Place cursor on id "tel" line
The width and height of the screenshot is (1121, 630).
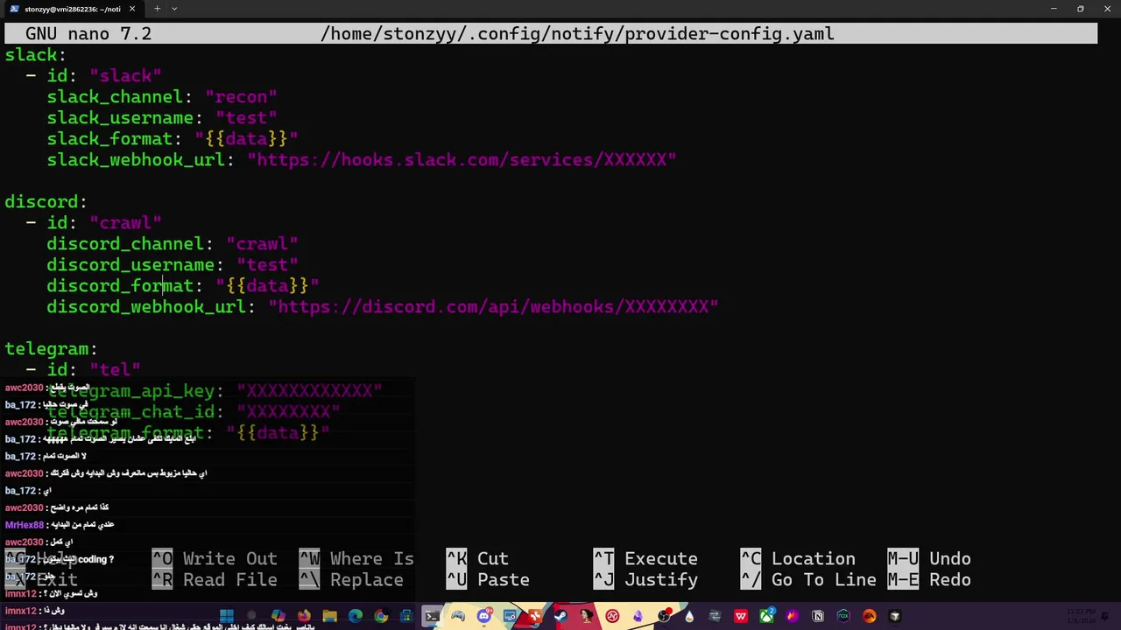coord(83,370)
